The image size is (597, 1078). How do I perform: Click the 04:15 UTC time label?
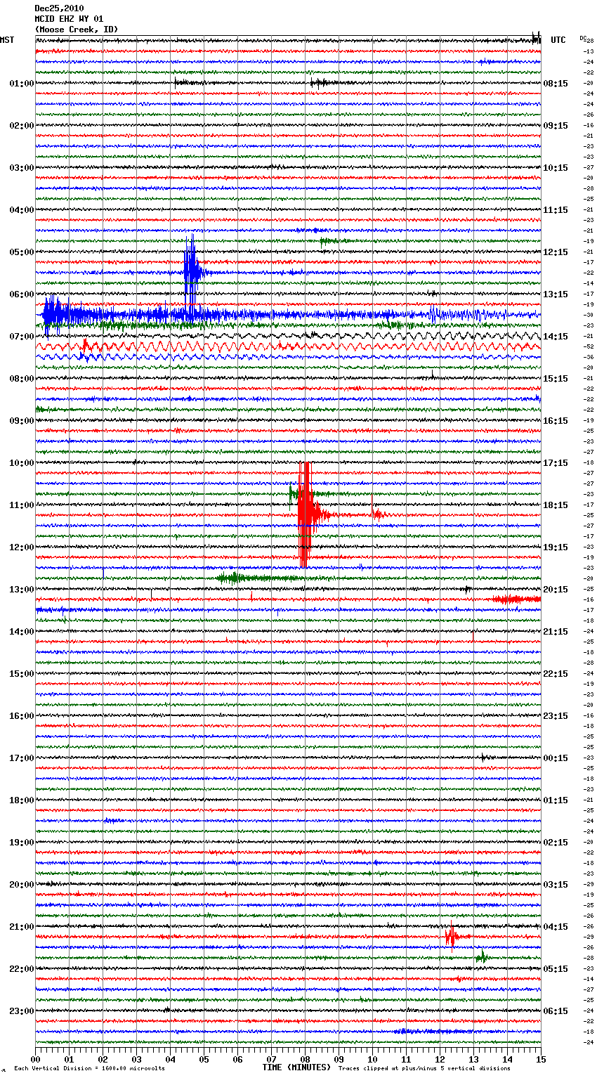pos(556,927)
